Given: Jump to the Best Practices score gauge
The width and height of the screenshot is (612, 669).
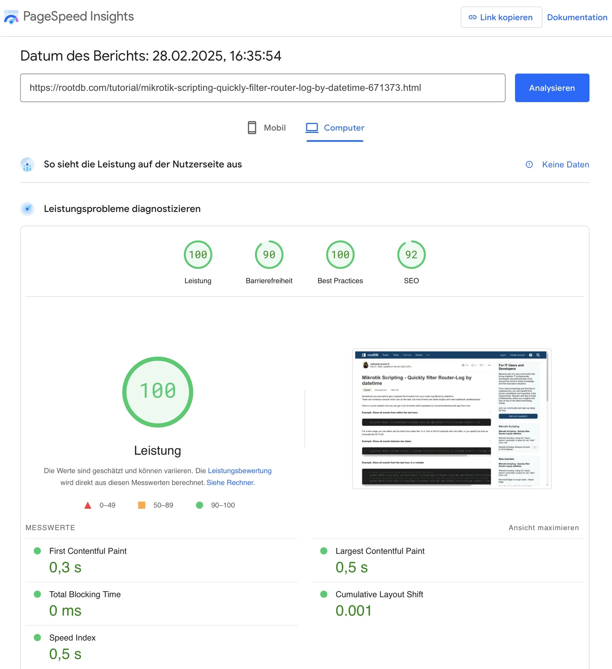Looking at the screenshot, I should coord(340,255).
